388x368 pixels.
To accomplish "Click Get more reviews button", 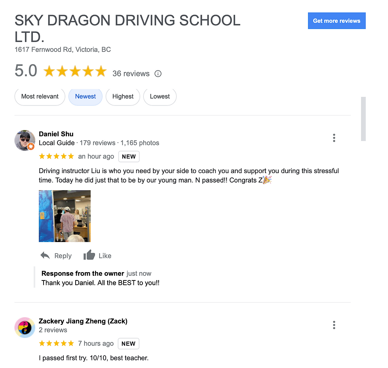I will tap(337, 21).
